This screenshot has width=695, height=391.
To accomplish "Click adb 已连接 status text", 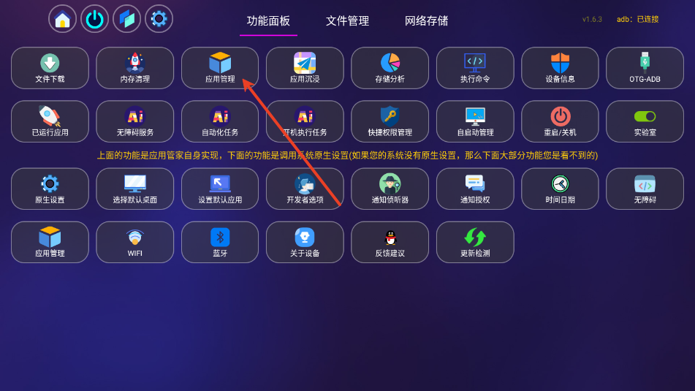I will point(637,19).
